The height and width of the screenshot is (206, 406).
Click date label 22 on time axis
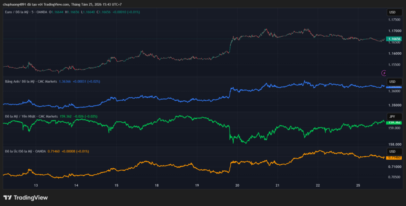[318, 185]
